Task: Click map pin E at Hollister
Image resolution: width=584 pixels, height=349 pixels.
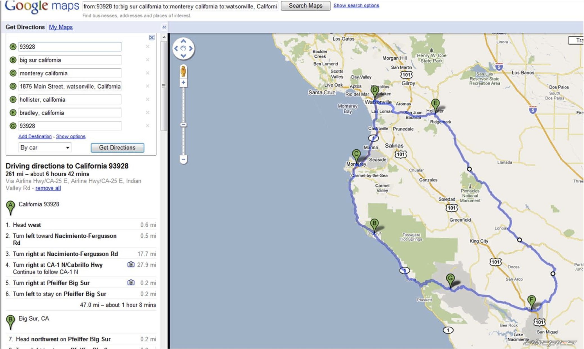Action: point(435,106)
